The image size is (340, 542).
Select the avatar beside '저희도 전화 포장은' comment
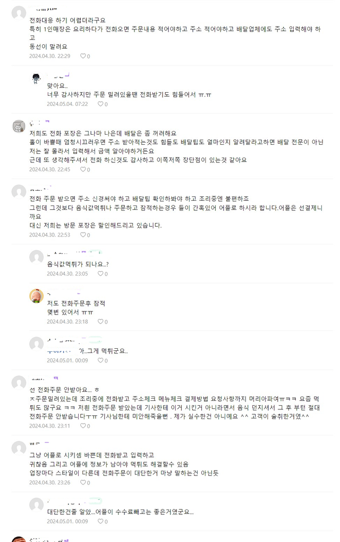19,126
